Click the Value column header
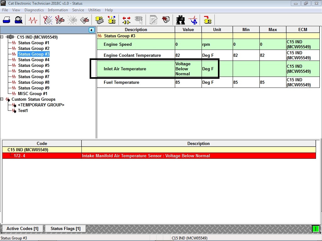Image resolution: width=322 pixels, height=241 pixels. coord(188,30)
